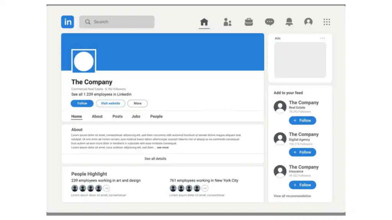Viewport: 392px width, 220px height.
Task: Open the Me profile icon
Action: point(309,21)
